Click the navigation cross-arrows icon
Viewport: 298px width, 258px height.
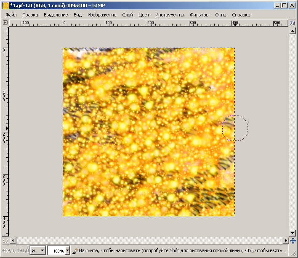pos(293,241)
